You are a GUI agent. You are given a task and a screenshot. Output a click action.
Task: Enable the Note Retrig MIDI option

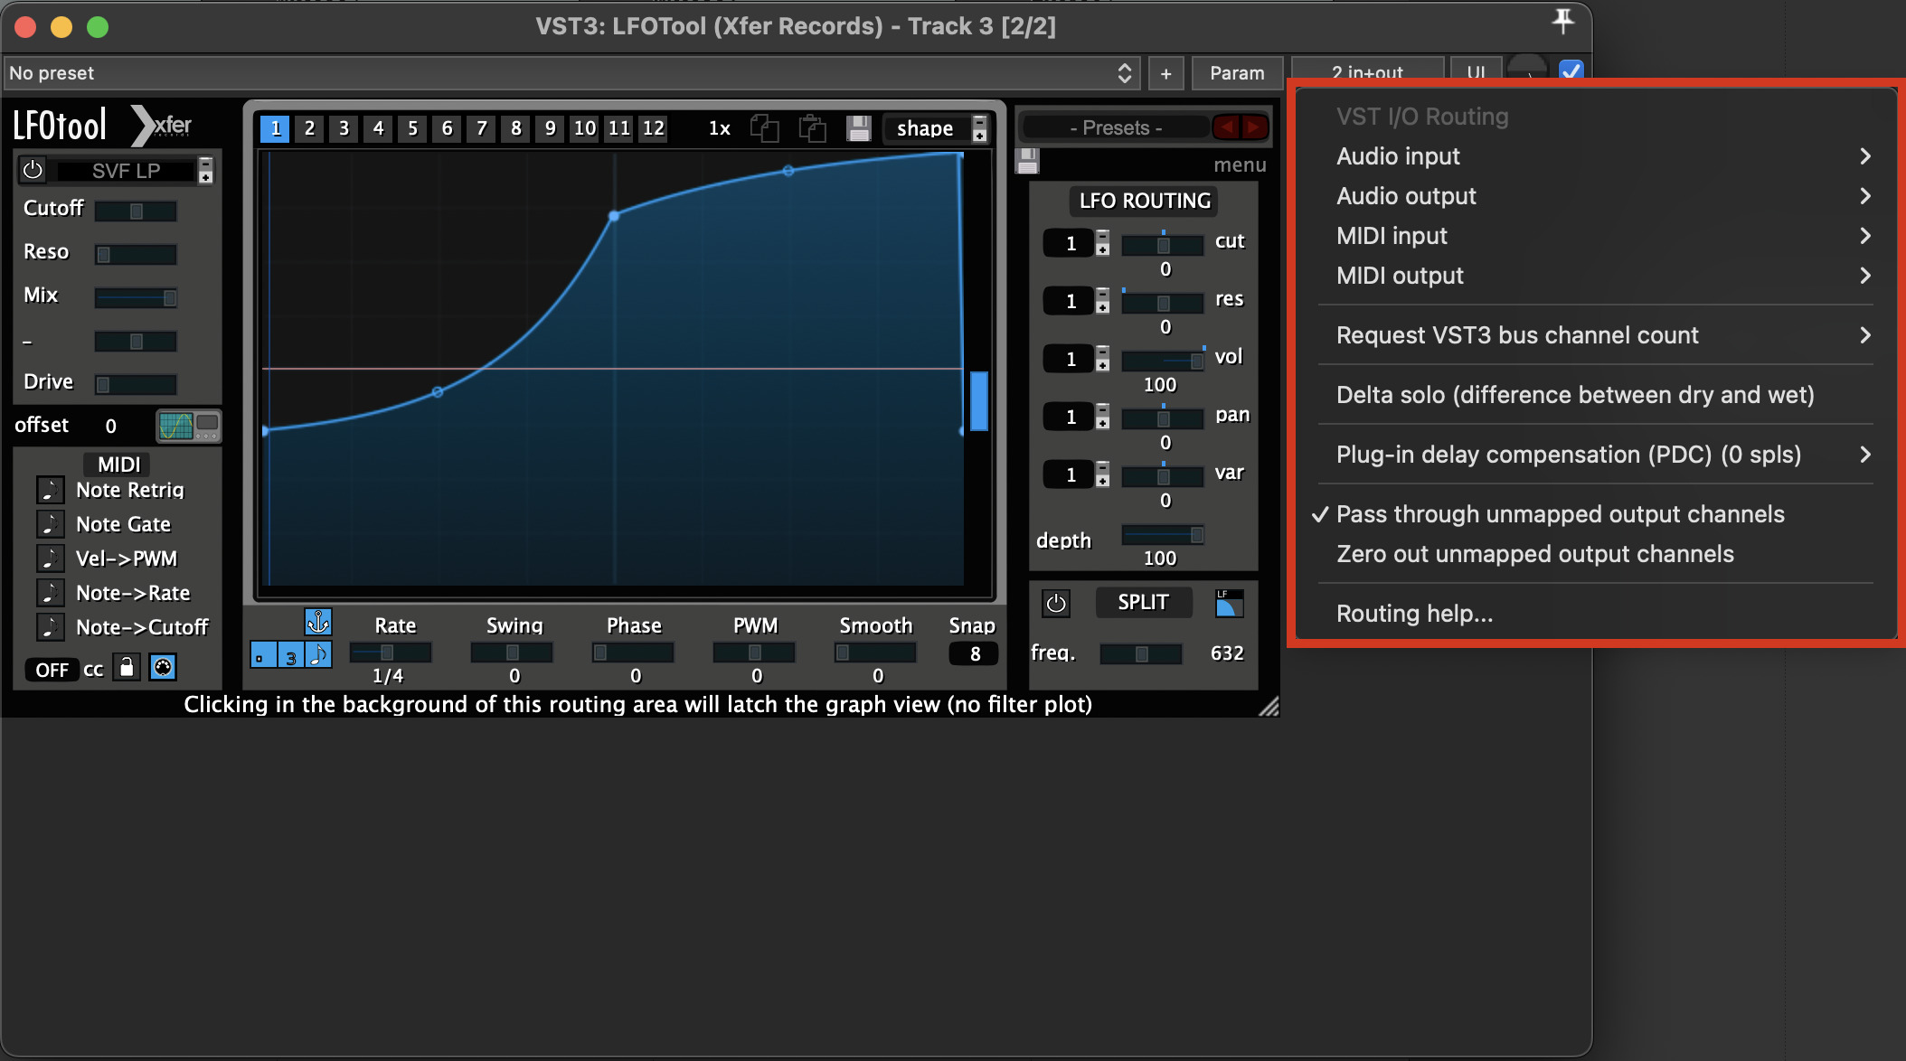[51, 490]
